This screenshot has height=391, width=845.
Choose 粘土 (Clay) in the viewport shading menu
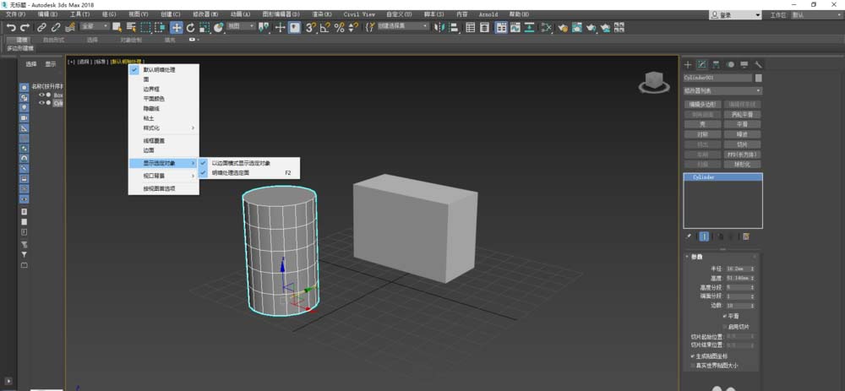[x=149, y=119]
